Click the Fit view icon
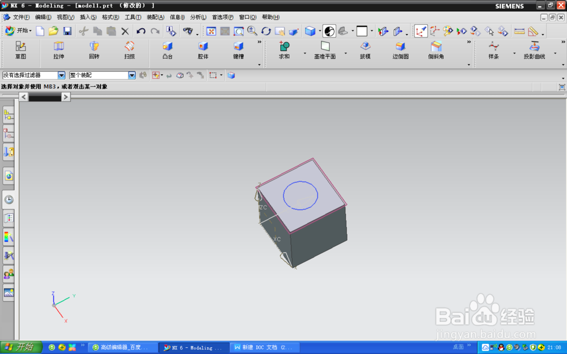The image size is (567, 354). coord(211,31)
